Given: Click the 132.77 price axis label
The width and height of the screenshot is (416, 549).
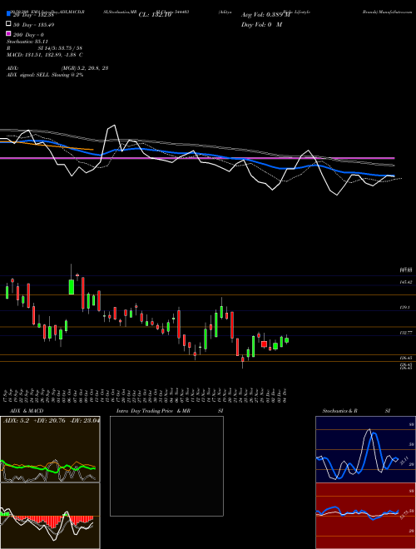Looking at the screenshot, I should pos(405,333).
